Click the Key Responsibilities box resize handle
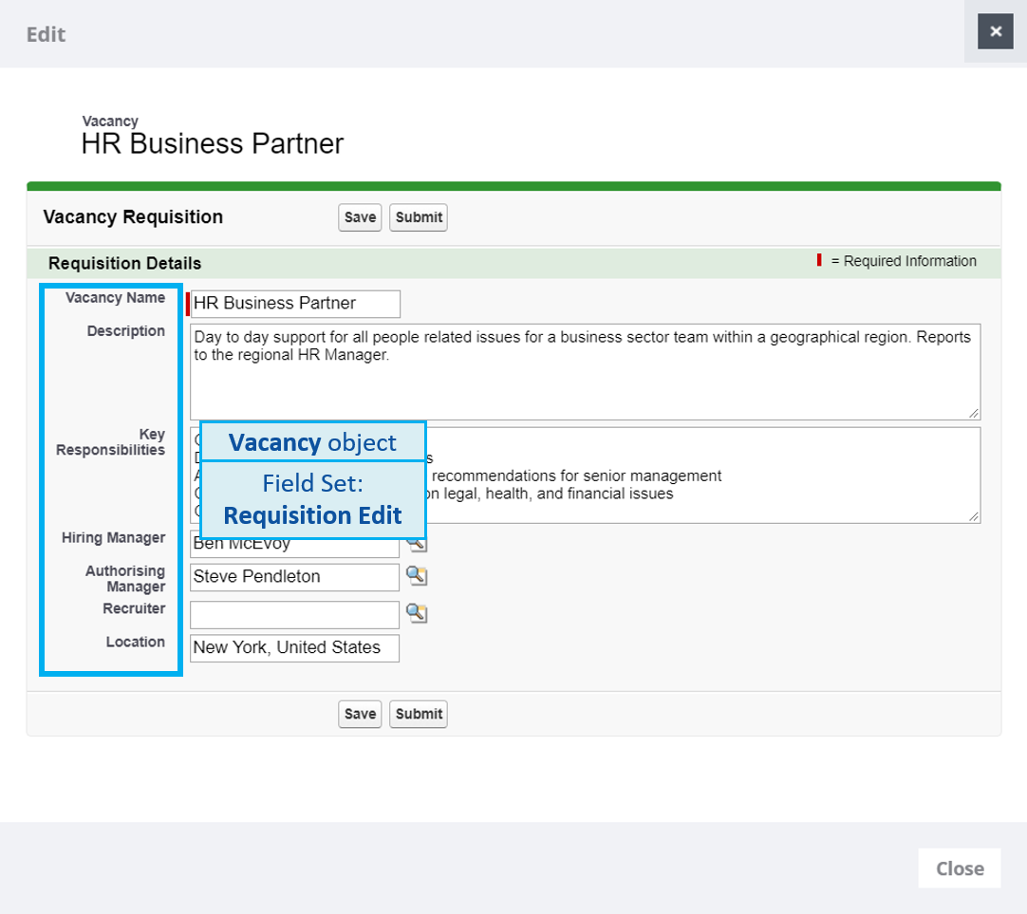The height and width of the screenshot is (914, 1027). click(973, 515)
